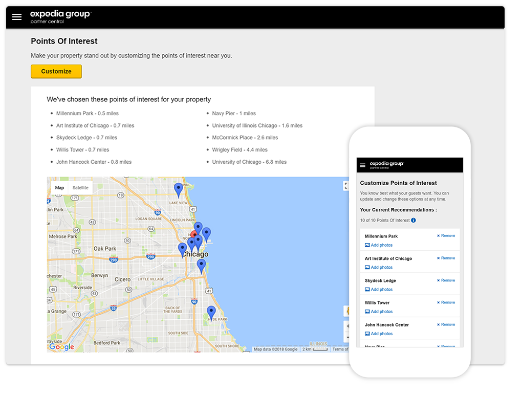522x393 pixels.
Task: Click 'John Hancock Center - 0.8 miles' entry
Action: click(x=94, y=162)
